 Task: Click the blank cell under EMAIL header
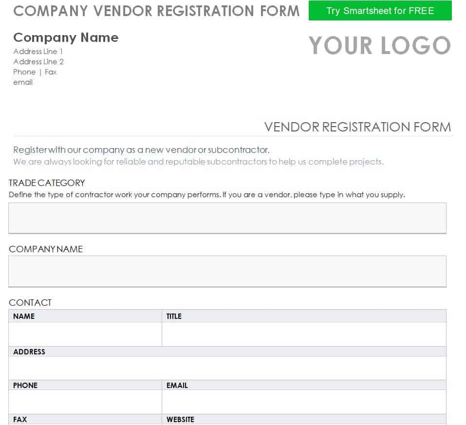(304, 402)
